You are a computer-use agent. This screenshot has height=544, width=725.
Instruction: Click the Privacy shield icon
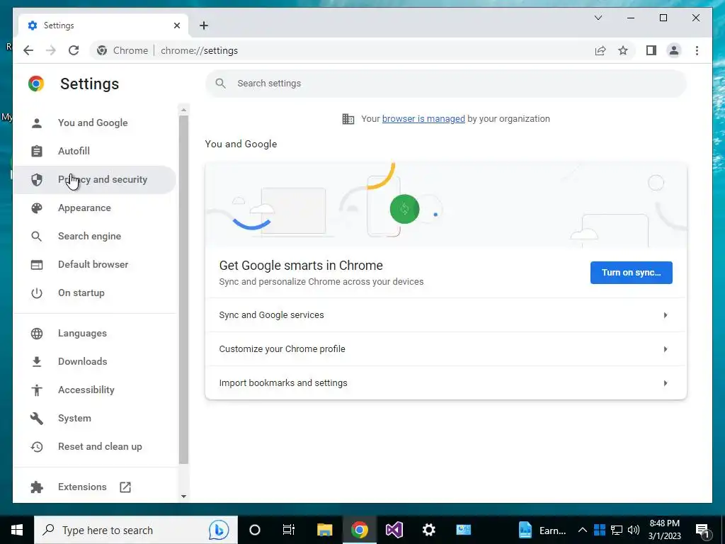(37, 179)
